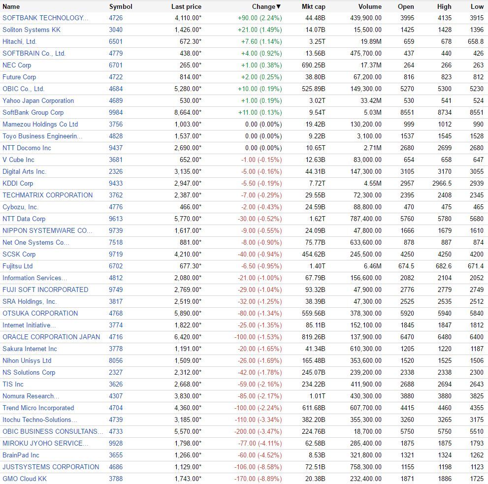Open FUJI SOFT INCORPORATED link
488x484 pixels.
[x=45, y=290]
